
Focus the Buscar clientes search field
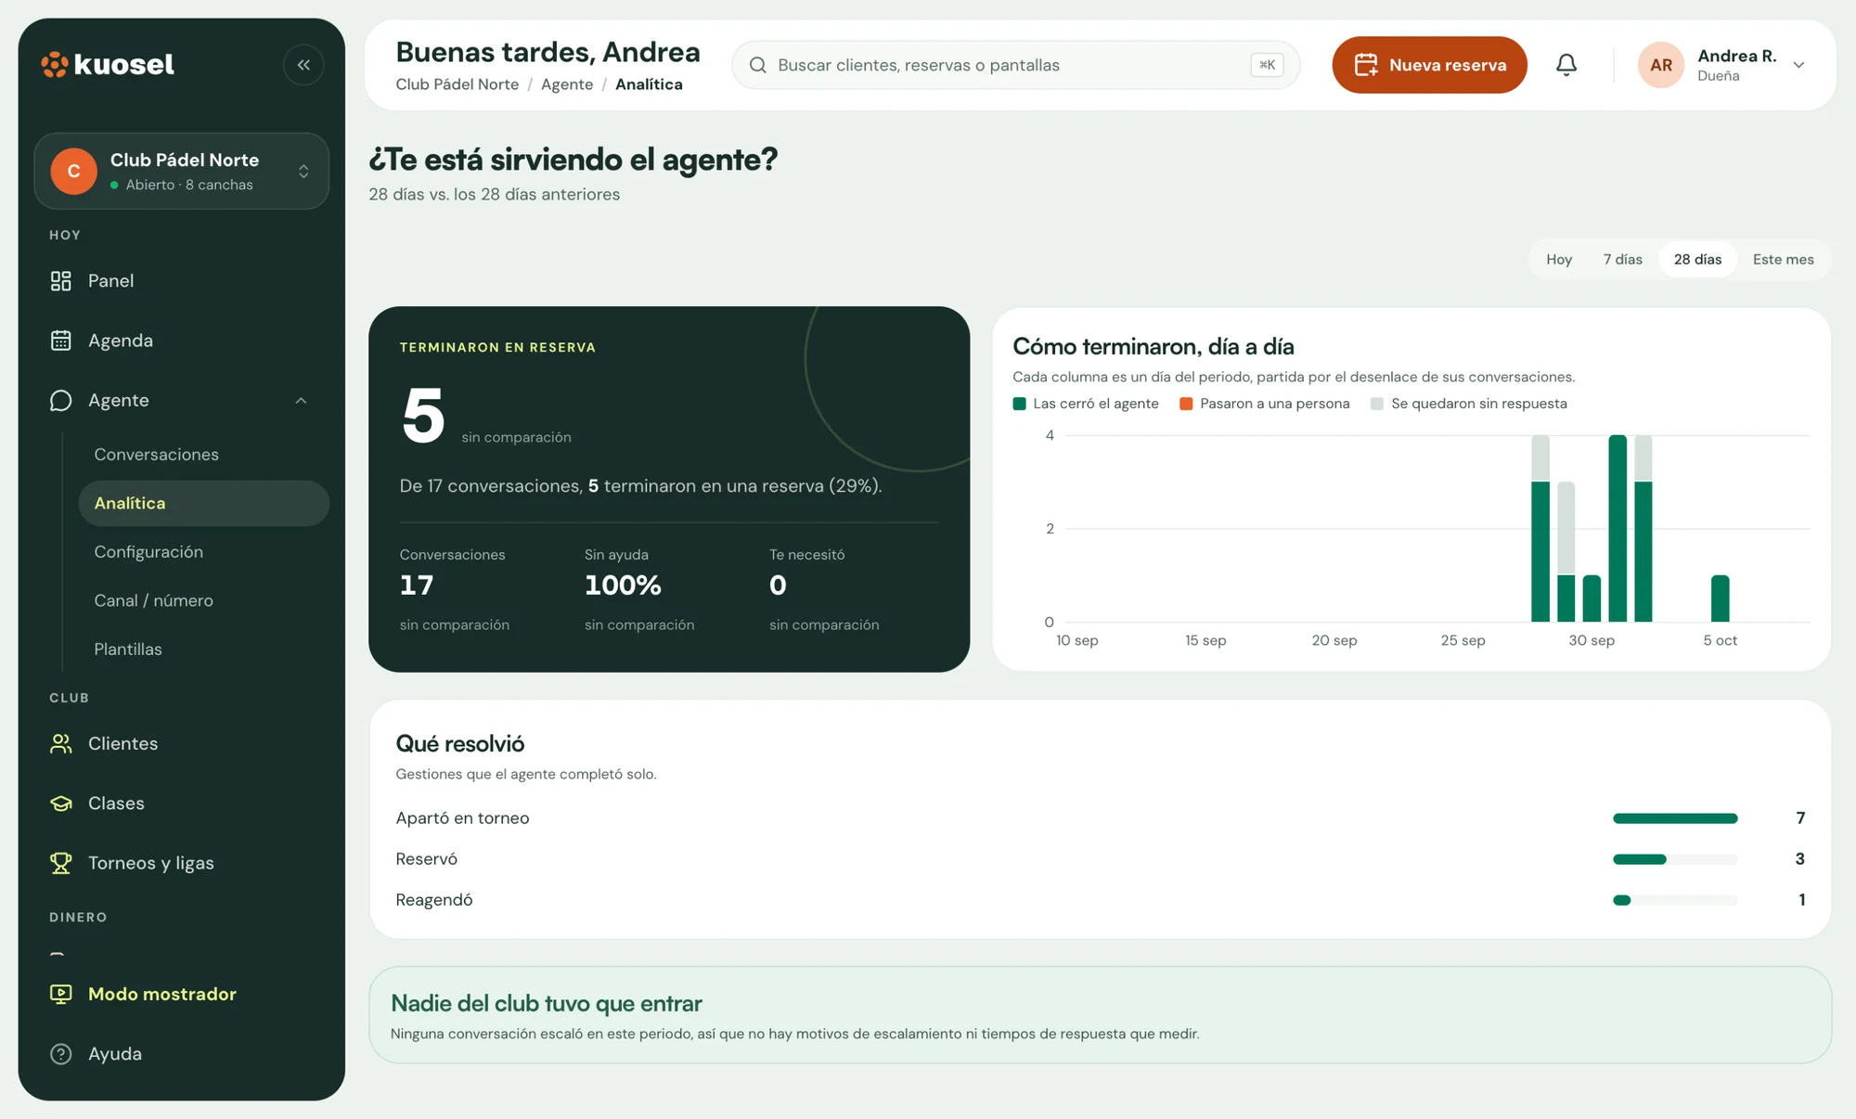(1015, 65)
